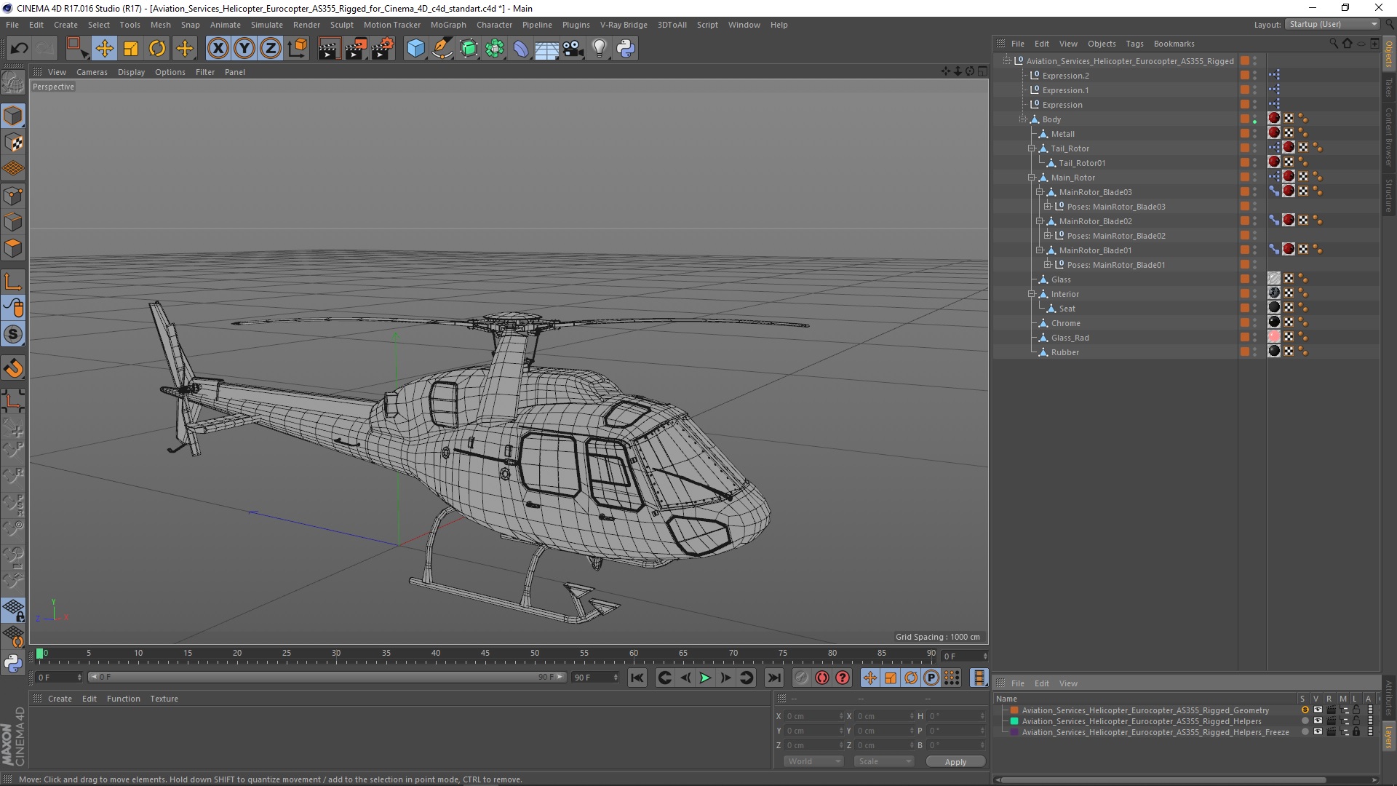The height and width of the screenshot is (786, 1397).
Task: Select Polygons mode in left toolbar
Action: click(x=13, y=248)
